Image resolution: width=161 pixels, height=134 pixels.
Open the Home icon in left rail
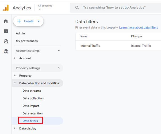point(6,21)
